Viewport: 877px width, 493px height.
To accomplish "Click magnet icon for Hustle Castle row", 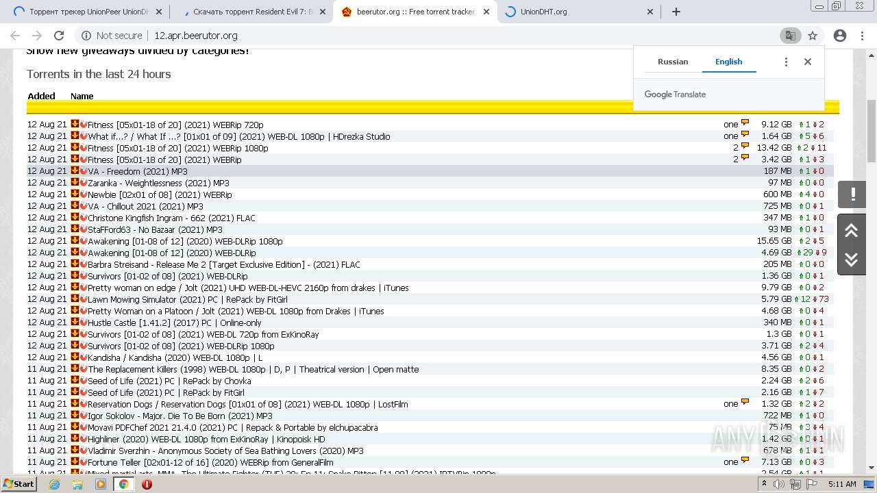I will [83, 322].
